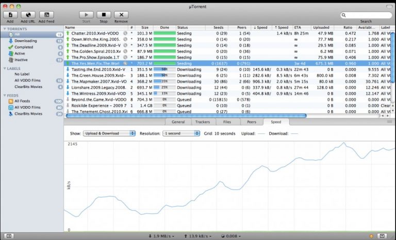Screen dimensions: 396x240
Task: Click search icon next to The.Golden.Spiral
Action: (x=125, y=52)
